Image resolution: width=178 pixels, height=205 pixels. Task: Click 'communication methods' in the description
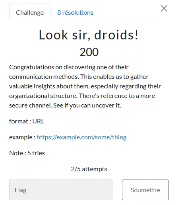point(44,77)
